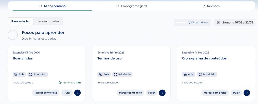Click Marcar como feito on Cronograma de conteúdos
This screenshot has width=258, height=104.
[215, 93]
